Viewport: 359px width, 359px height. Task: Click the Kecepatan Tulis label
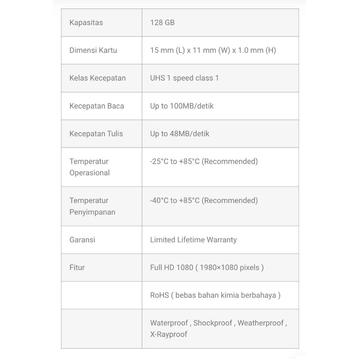point(96,134)
